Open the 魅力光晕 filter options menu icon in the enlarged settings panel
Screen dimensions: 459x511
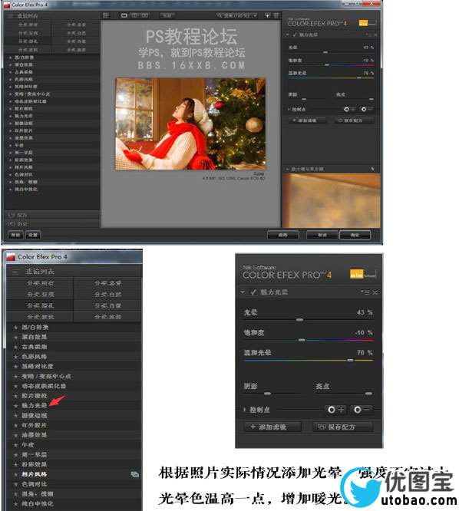point(366,292)
